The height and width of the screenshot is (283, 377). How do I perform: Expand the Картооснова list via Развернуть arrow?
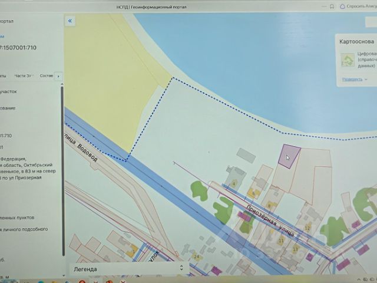coord(366,80)
